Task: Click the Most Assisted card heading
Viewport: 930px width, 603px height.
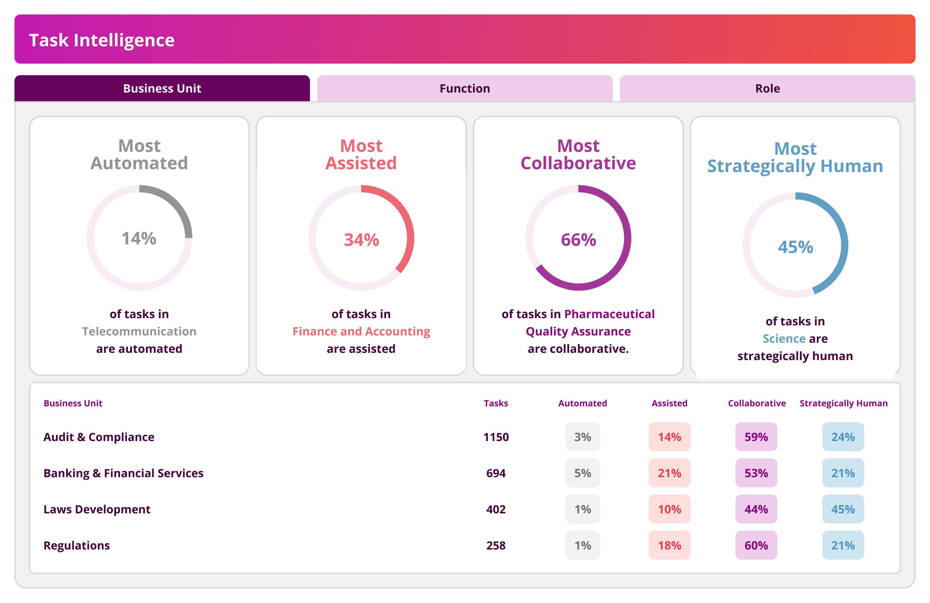Action: pos(361,154)
